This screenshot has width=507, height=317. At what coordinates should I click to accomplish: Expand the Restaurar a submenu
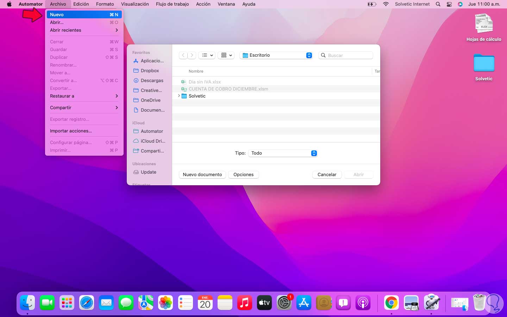[x=84, y=96]
